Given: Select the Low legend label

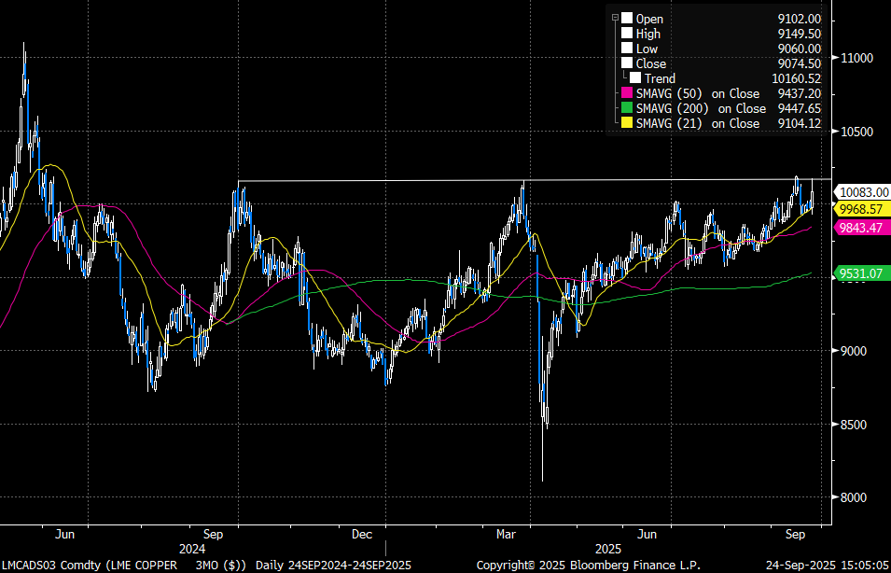Looking at the screenshot, I should click(x=647, y=49).
